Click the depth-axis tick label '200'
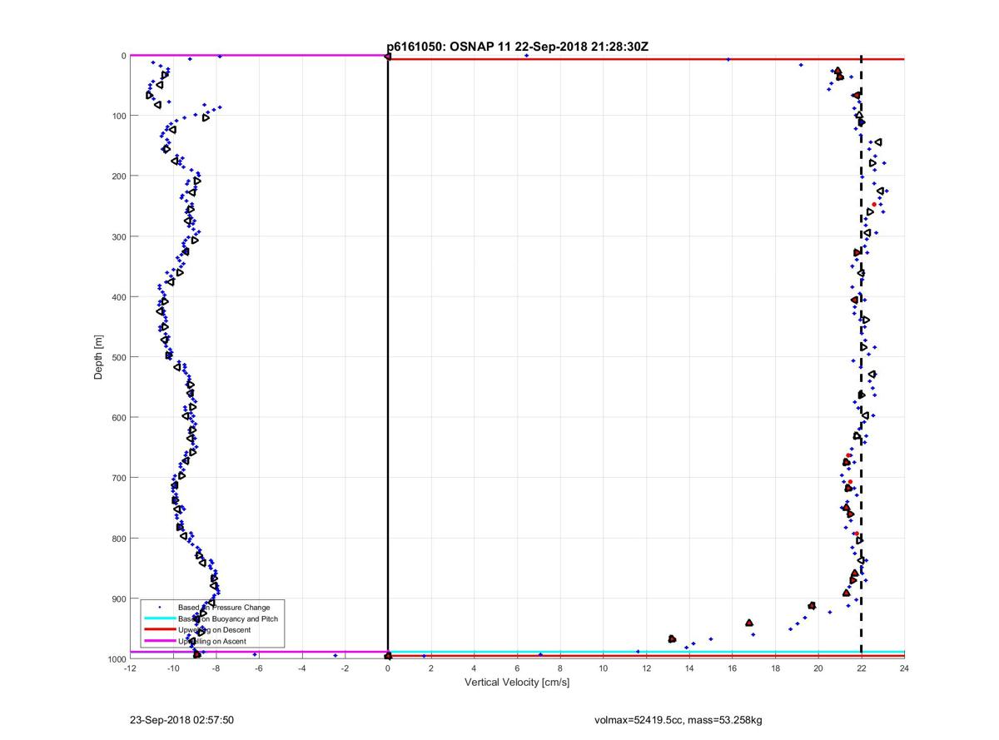The width and height of the screenshot is (999, 740). click(x=118, y=176)
